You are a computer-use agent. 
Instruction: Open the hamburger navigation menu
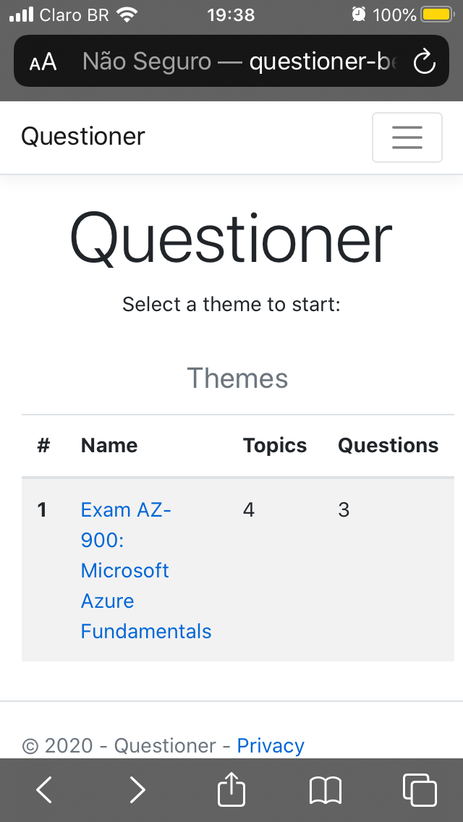[407, 137]
